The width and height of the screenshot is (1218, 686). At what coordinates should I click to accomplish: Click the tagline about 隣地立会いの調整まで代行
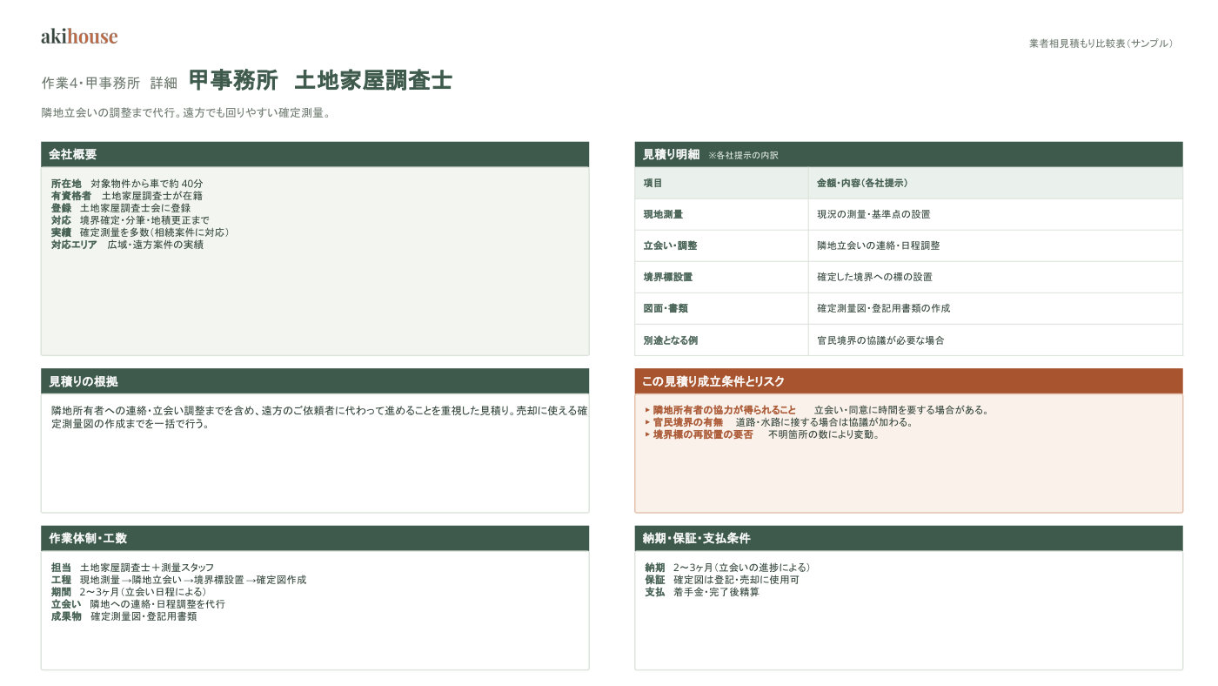(186, 113)
